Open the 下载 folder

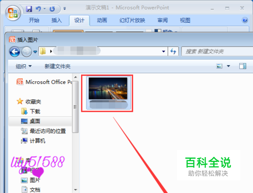pyautogui.click(x=31, y=111)
